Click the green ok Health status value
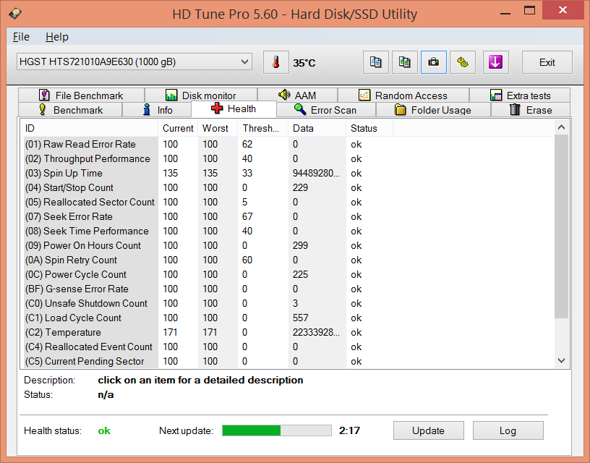Screen dimensions: 590x463 104,431
